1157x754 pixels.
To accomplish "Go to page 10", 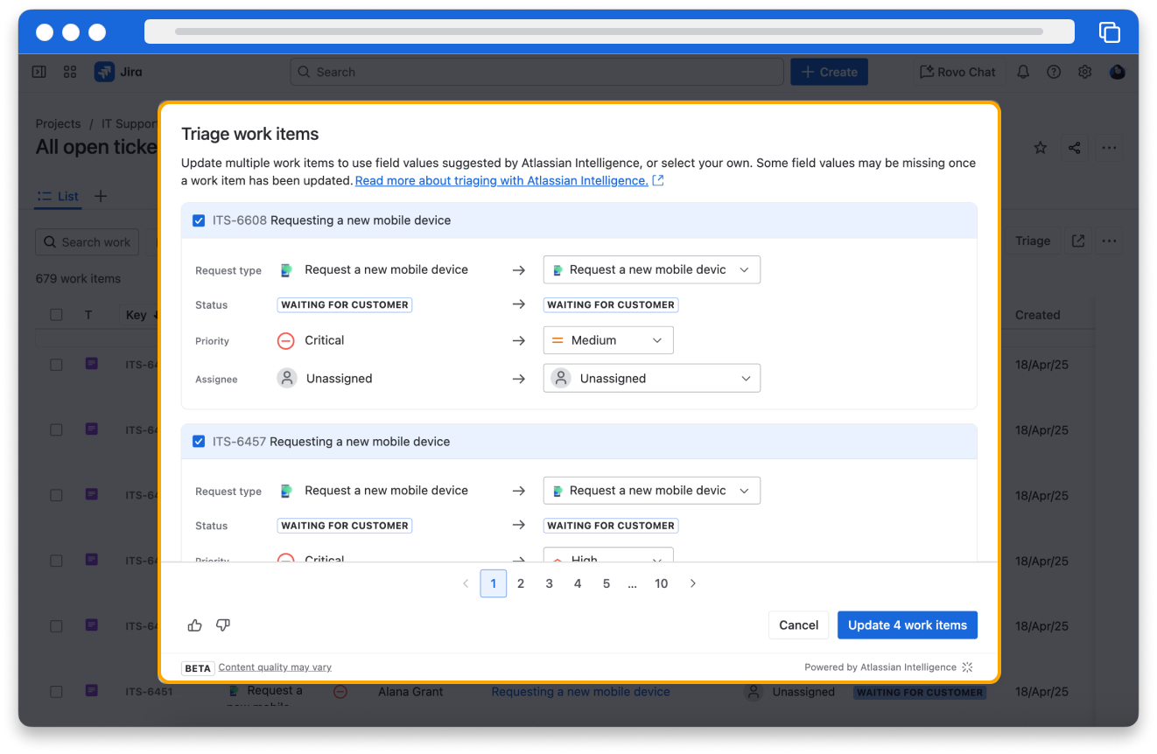I will [x=662, y=583].
